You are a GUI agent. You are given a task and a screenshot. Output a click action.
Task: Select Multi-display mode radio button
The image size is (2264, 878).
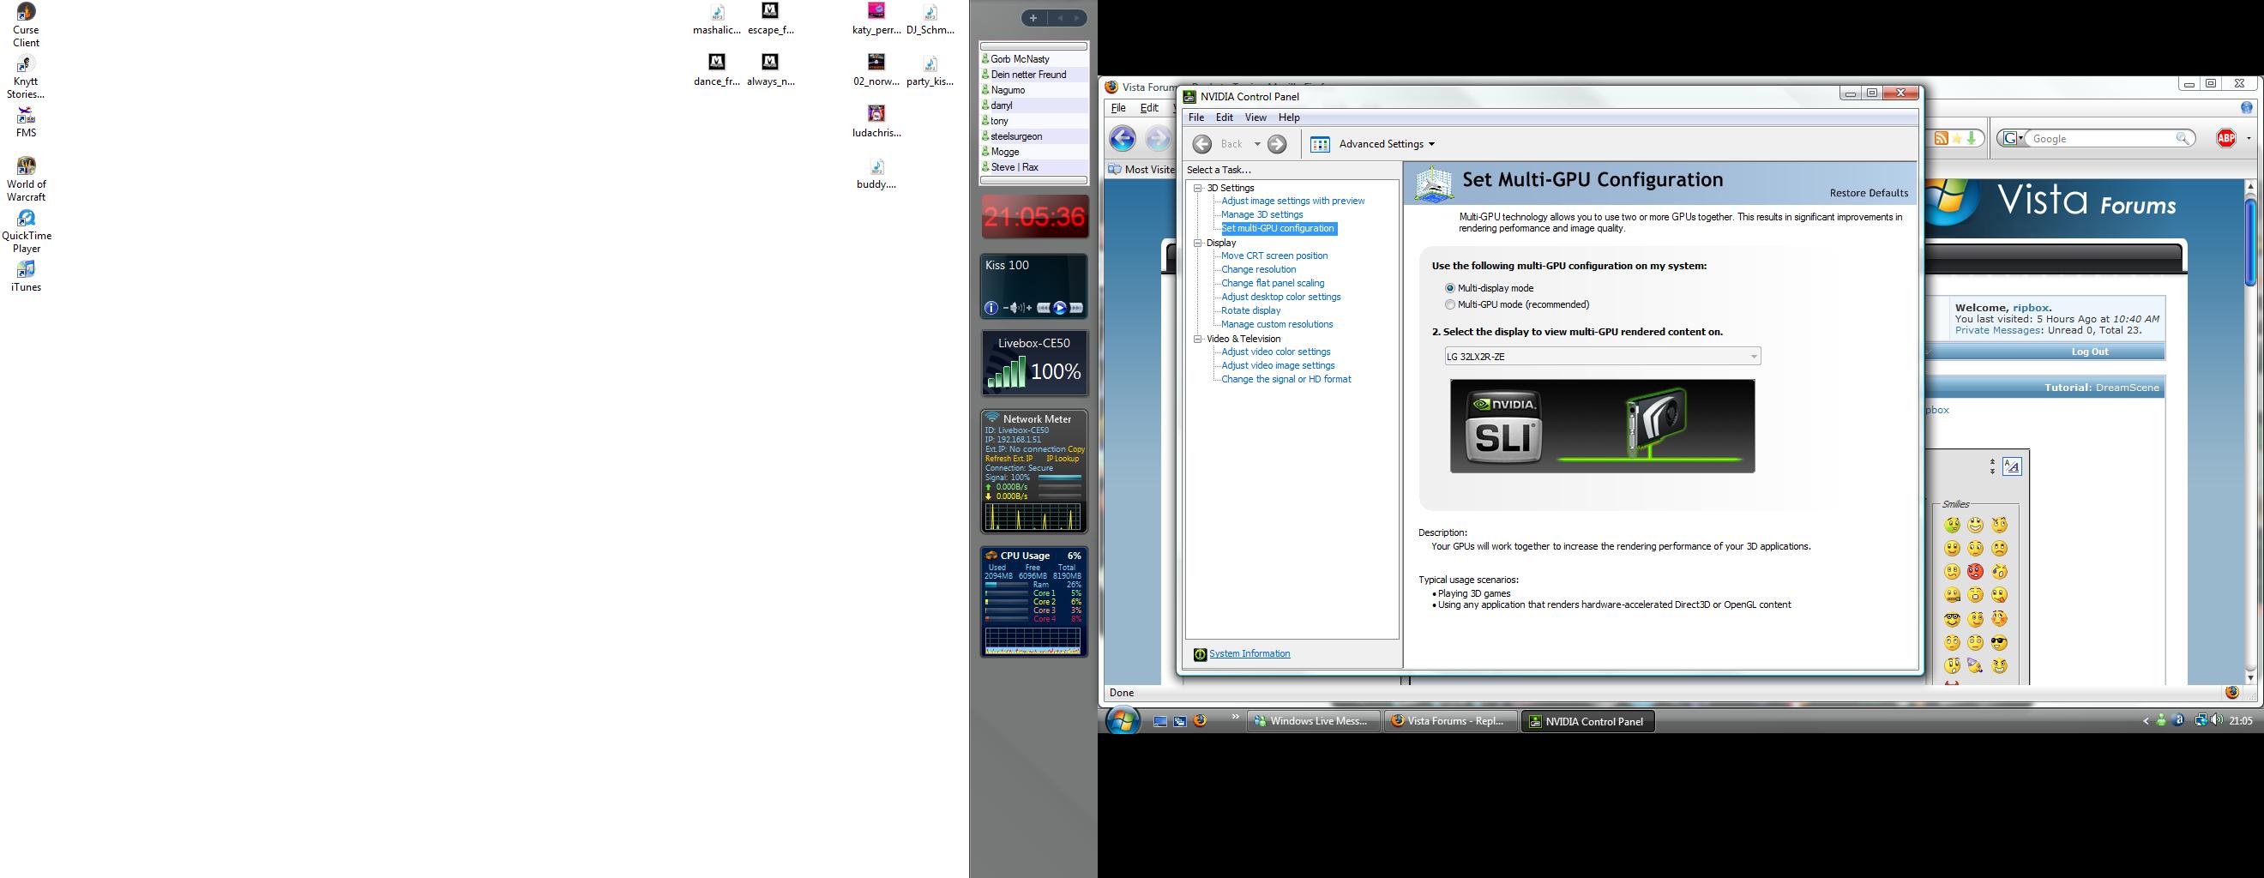[x=1450, y=288]
